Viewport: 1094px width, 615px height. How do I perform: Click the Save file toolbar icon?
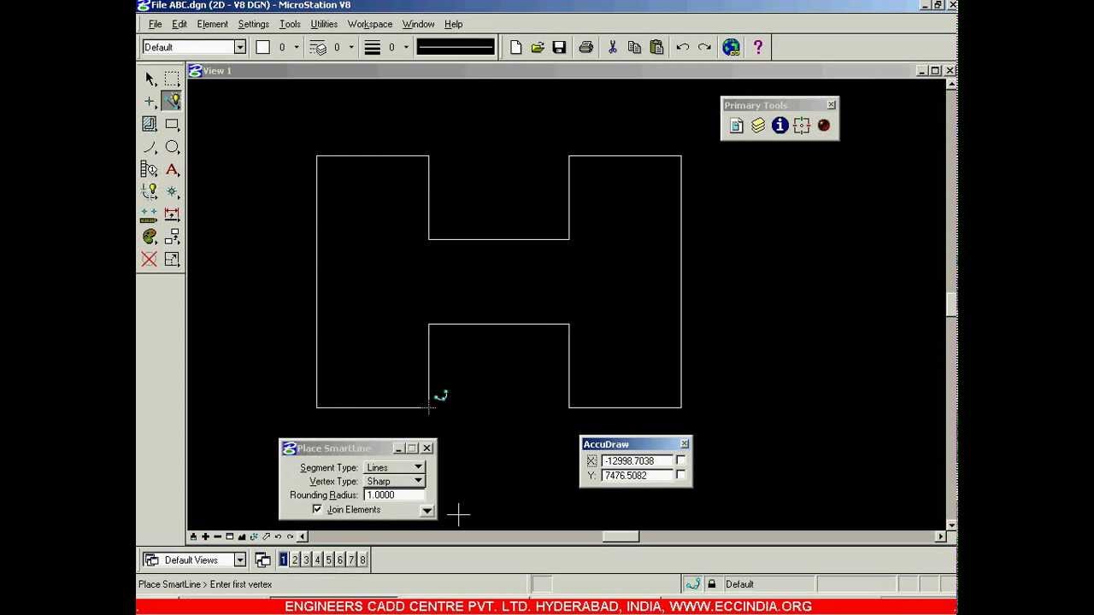point(559,48)
